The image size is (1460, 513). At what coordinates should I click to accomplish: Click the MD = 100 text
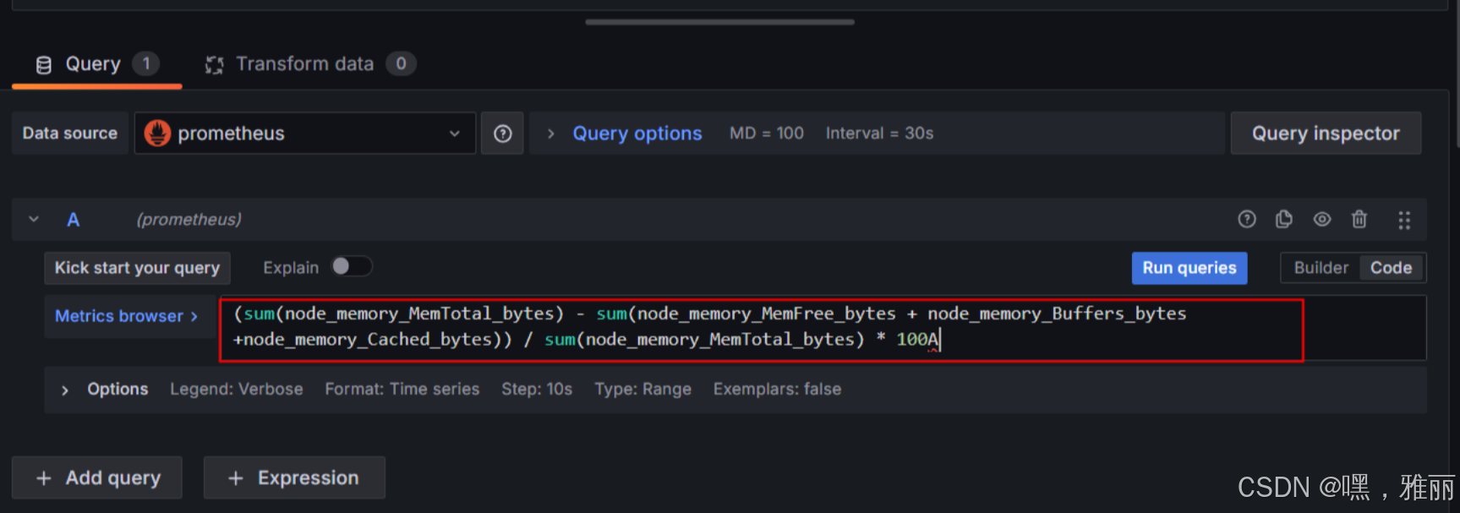coord(766,134)
